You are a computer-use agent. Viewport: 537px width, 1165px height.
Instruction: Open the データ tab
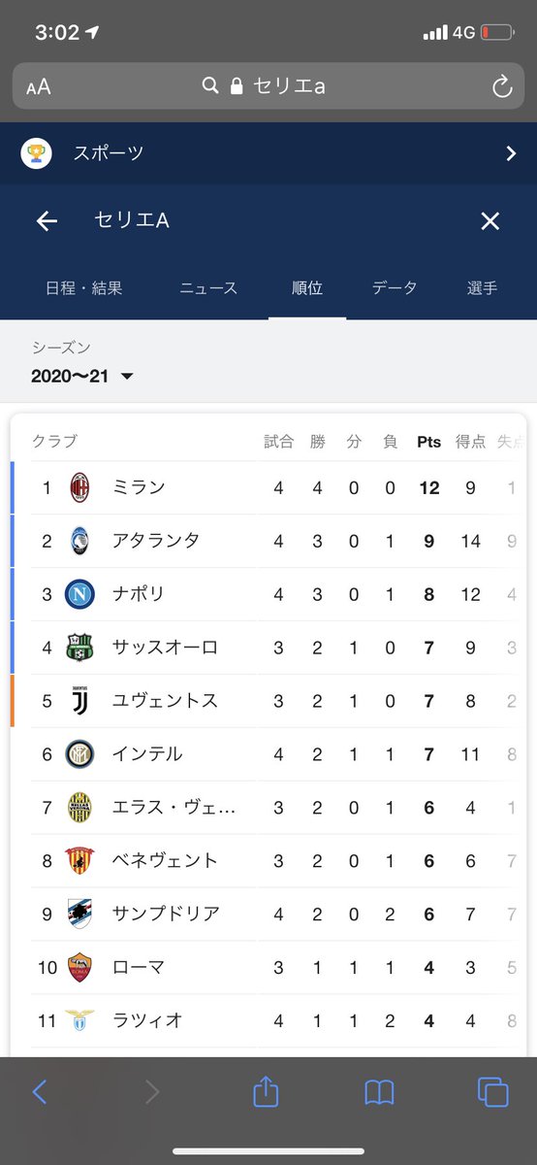coord(395,288)
